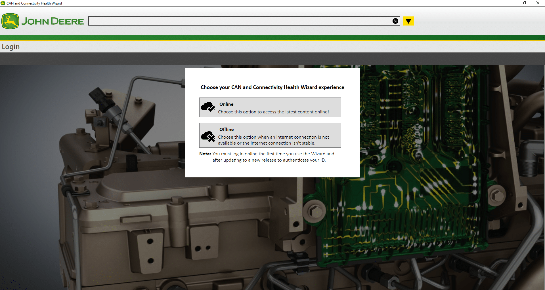
Task: Click the John Deere wordmark text
Action: (x=53, y=21)
